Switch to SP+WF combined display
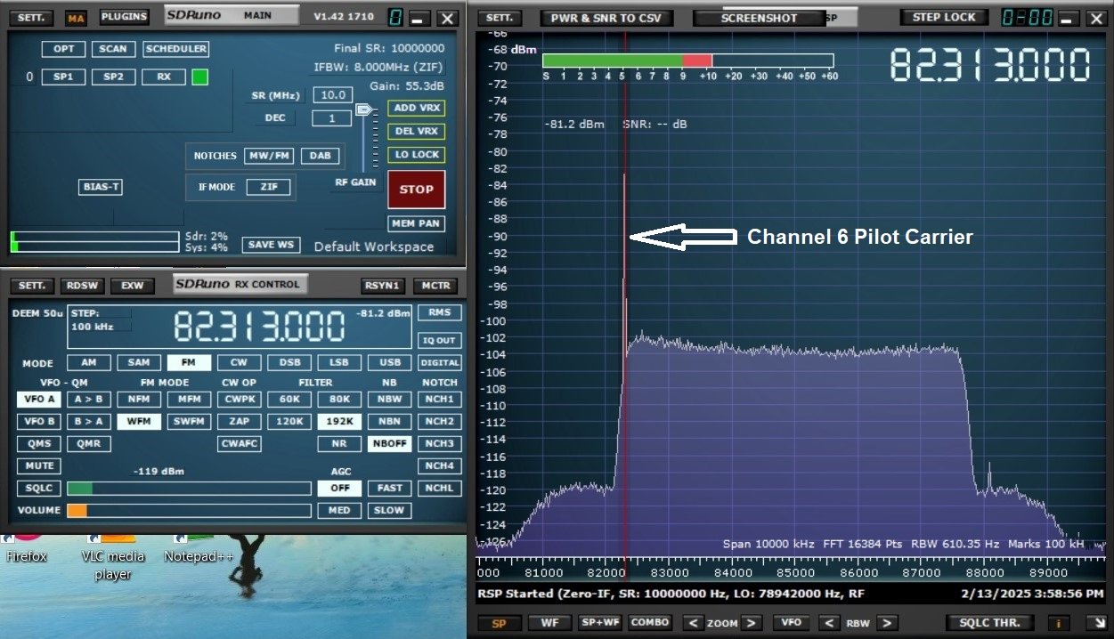 coord(599,623)
